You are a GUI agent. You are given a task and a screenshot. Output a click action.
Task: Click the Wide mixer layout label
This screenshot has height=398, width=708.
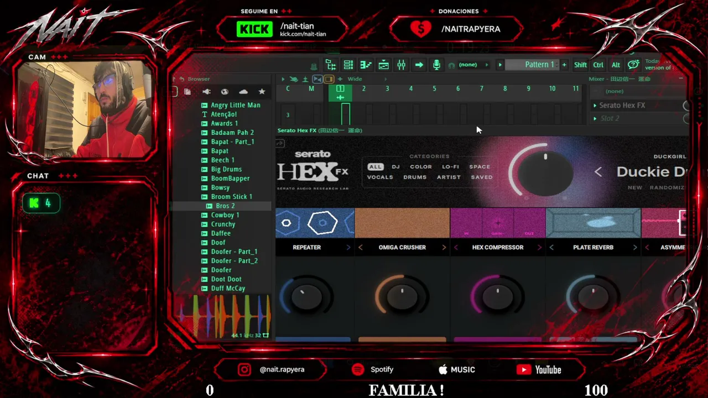(355, 79)
